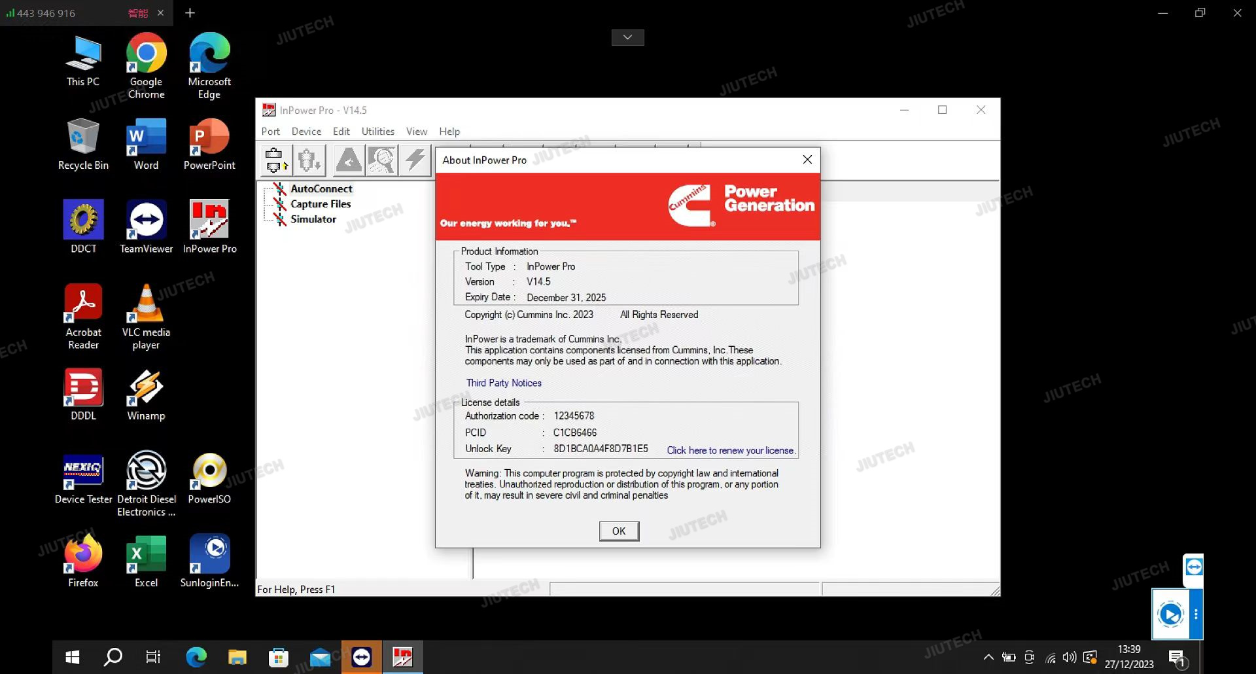Click the Authorization code value 12345678
Viewport: 1256px width, 674px height.
coord(574,416)
